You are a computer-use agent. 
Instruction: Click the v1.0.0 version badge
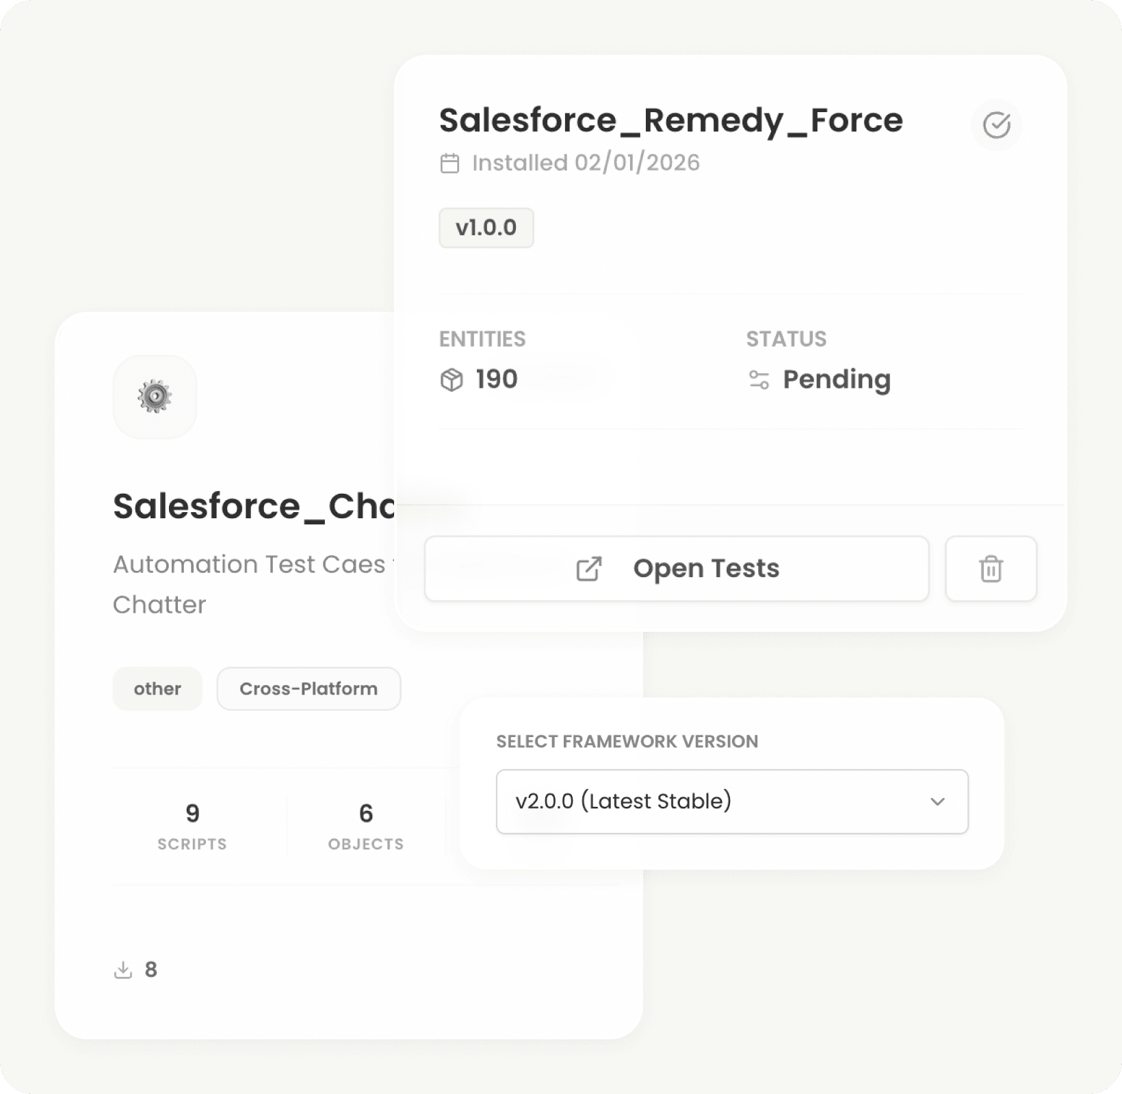click(x=486, y=228)
